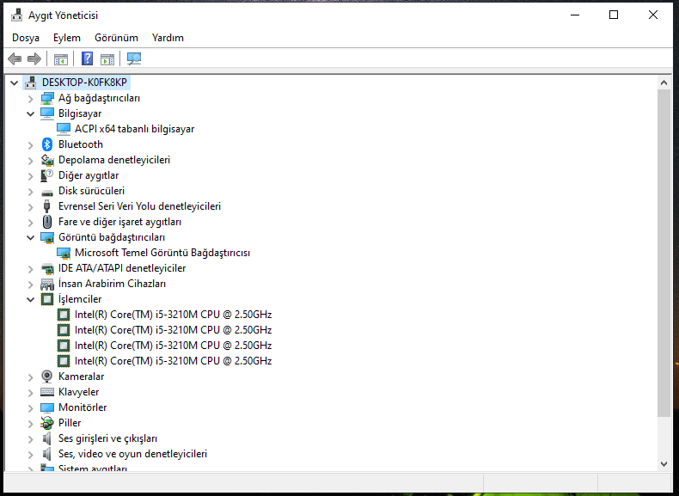This screenshot has width=679, height=496.
Task: Click the Piller battery icon
Action: click(46, 423)
